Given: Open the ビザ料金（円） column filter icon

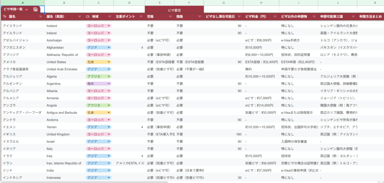Looking at the screenshot, I should pos(274,17).
